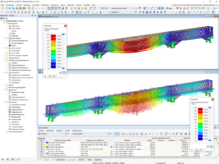The width and height of the screenshot is (219, 164).
Task: Toggle FANG snap in status bar
Action: (95, 163)
